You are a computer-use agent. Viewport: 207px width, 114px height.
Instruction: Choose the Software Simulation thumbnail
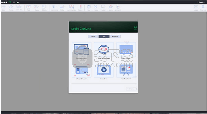pos(82,70)
